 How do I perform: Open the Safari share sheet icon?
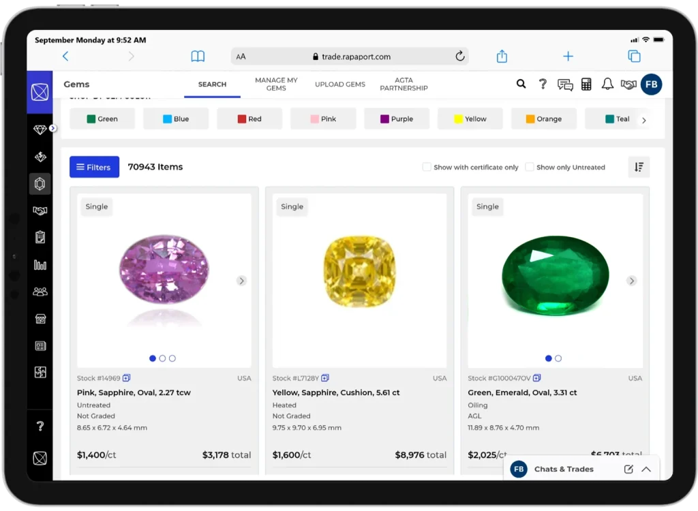[x=502, y=56]
